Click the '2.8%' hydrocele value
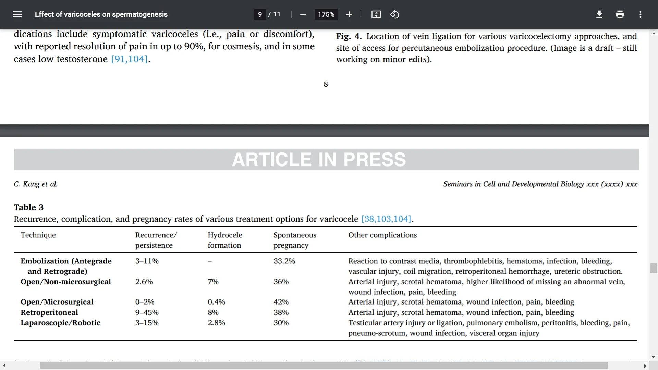The width and height of the screenshot is (658, 370). click(x=216, y=323)
